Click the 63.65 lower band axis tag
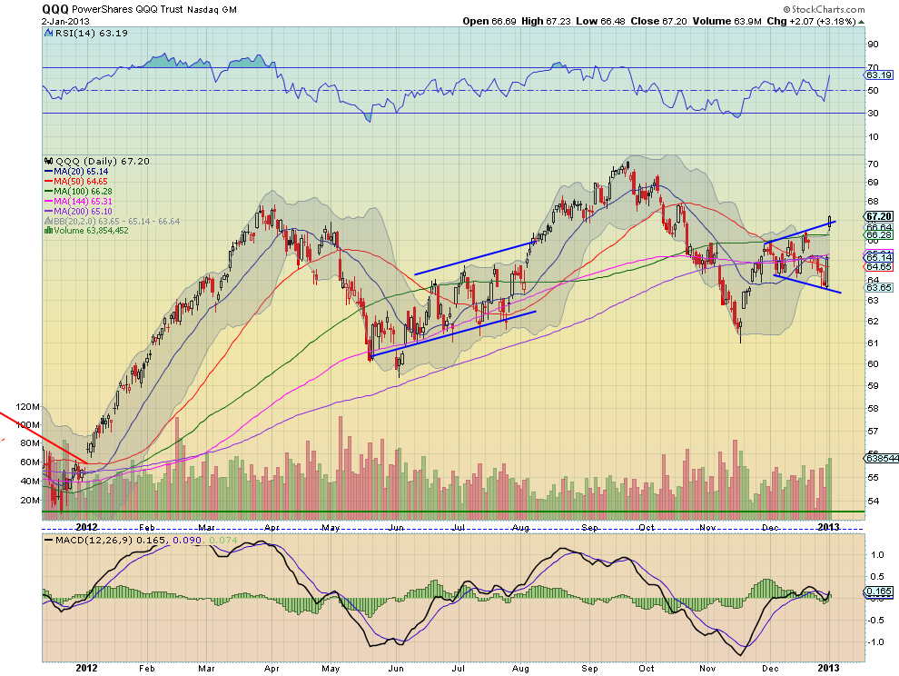The height and width of the screenshot is (676, 899). (x=879, y=287)
